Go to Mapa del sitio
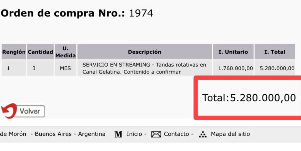The height and width of the screenshot is (151, 301). coord(230,134)
